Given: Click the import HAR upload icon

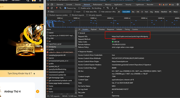Looking at the screenshot, I should [x=112, y=8].
